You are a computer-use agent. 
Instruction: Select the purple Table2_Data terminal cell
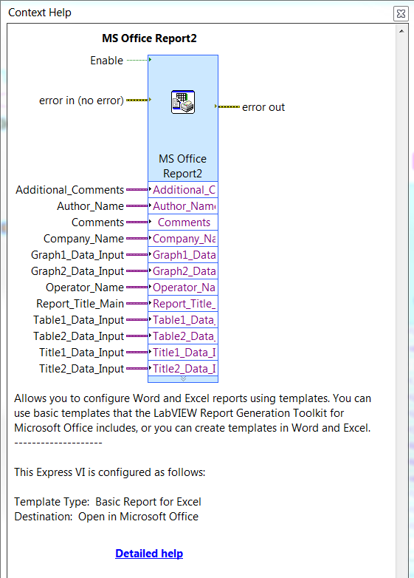pos(183,336)
